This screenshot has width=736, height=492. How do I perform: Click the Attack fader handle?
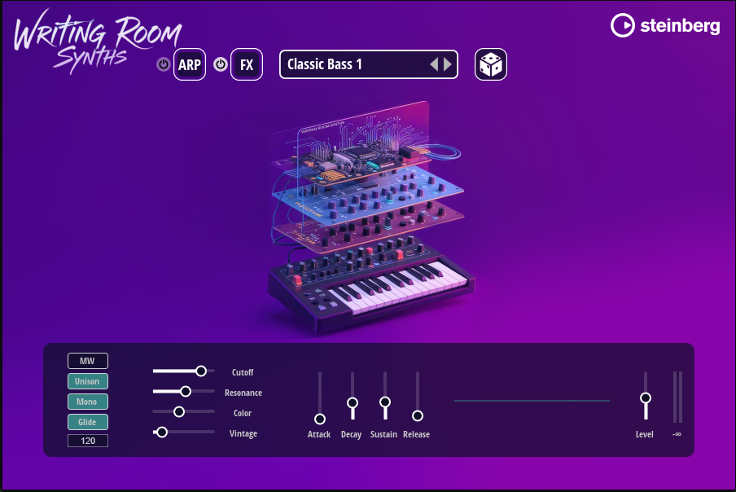click(x=320, y=419)
